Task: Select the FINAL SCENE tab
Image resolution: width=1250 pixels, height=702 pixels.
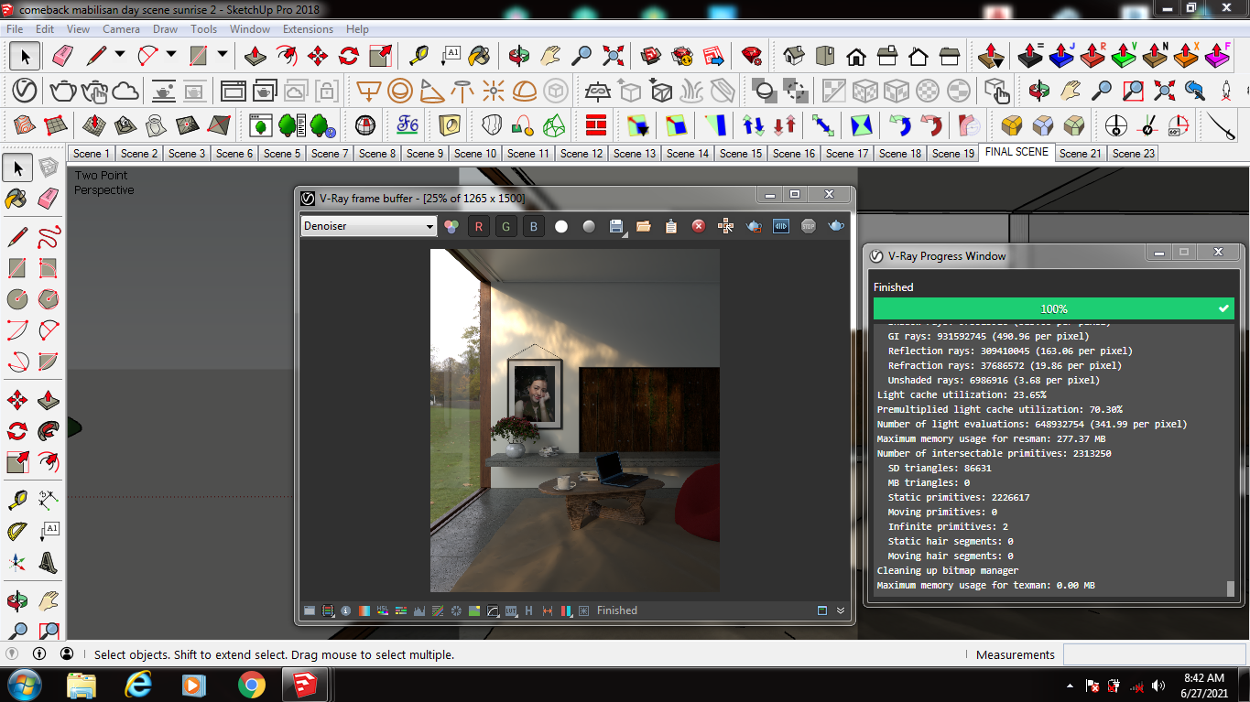Action: point(1016,153)
